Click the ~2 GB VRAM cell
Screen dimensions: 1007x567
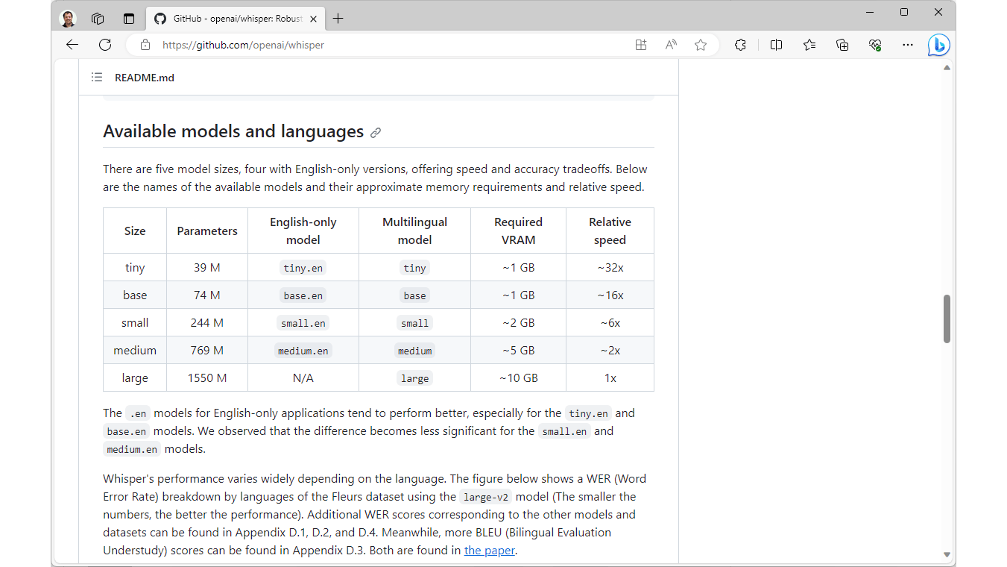pyautogui.click(x=519, y=323)
